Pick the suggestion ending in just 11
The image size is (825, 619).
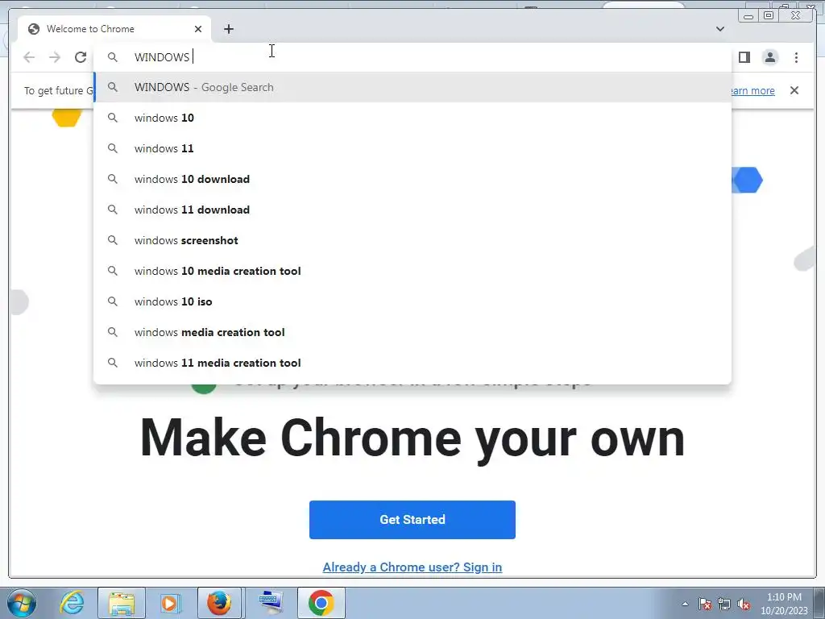412,148
